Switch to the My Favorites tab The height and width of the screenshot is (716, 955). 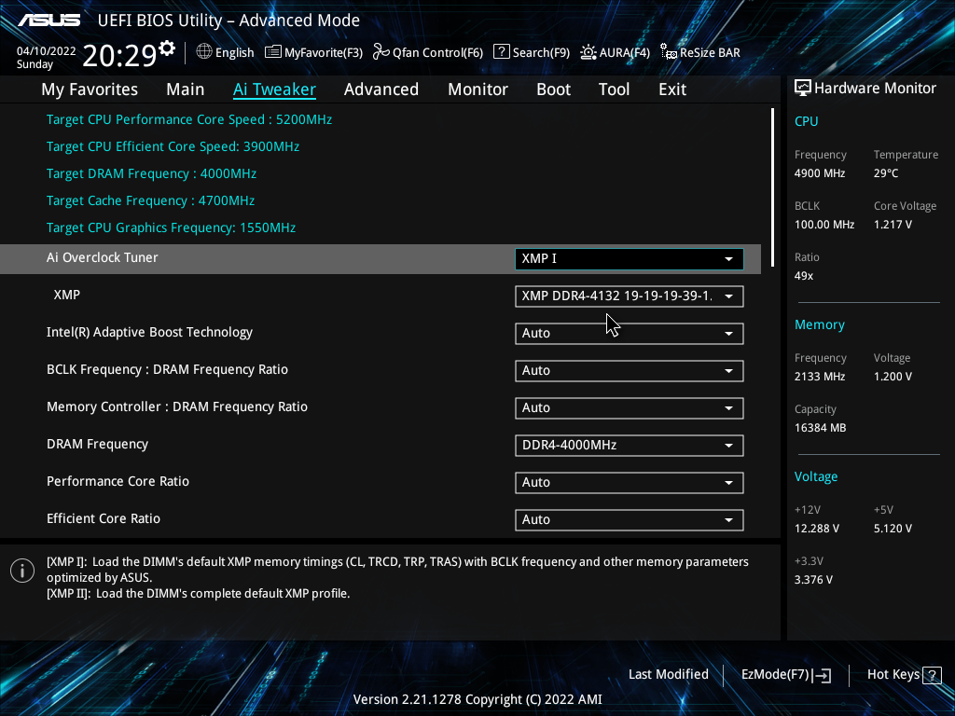(90, 89)
